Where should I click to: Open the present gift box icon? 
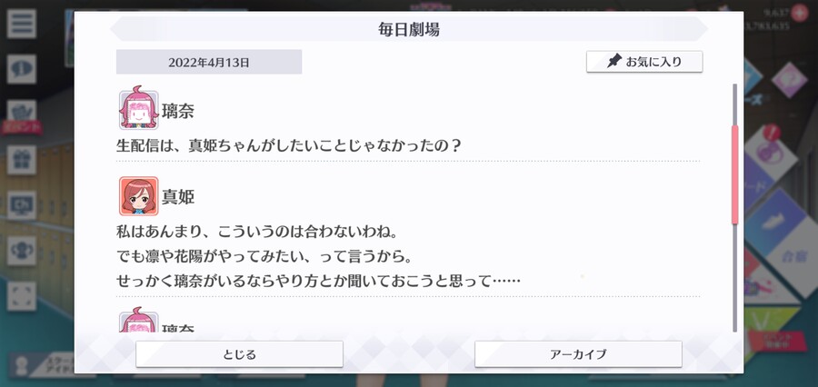click(x=22, y=160)
